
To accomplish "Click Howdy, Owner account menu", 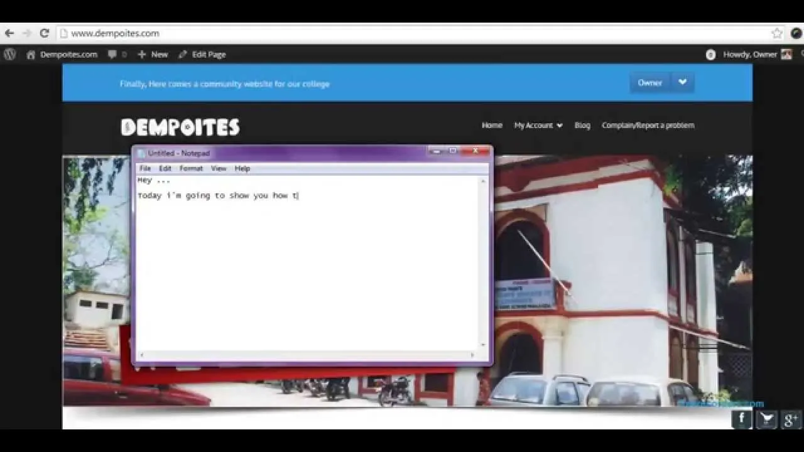I will tap(757, 55).
